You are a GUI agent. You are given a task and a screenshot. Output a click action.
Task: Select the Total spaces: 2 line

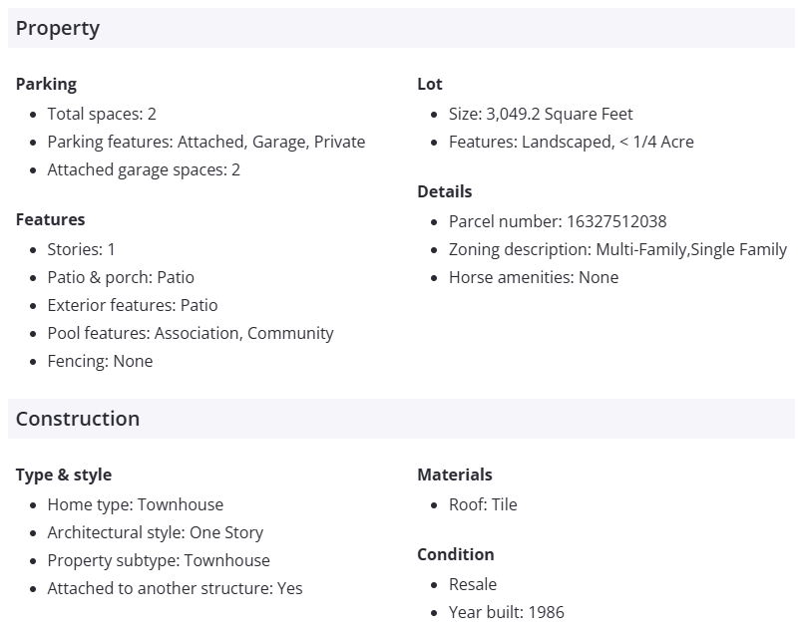pyautogui.click(x=102, y=114)
